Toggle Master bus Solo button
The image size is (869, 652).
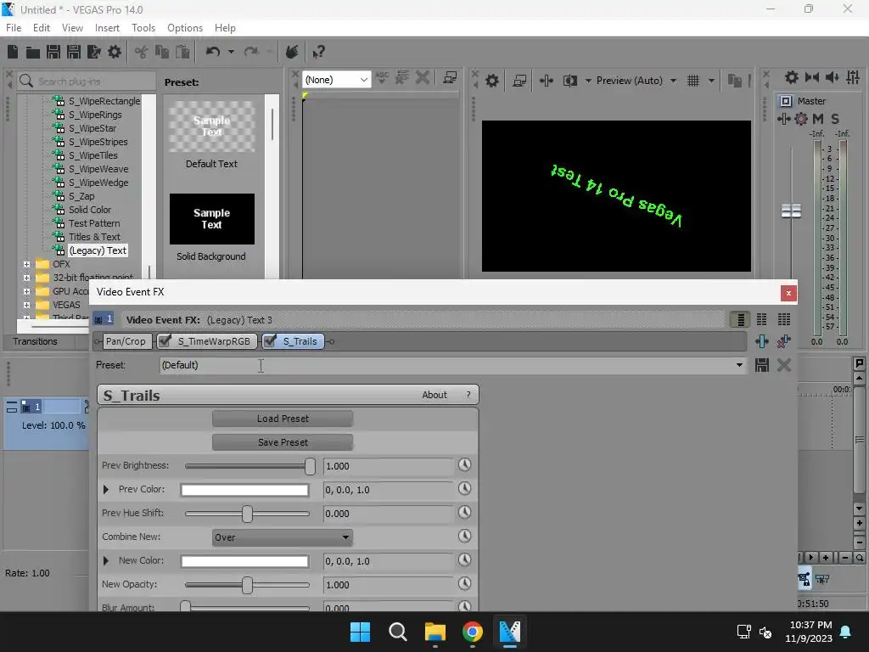835,119
